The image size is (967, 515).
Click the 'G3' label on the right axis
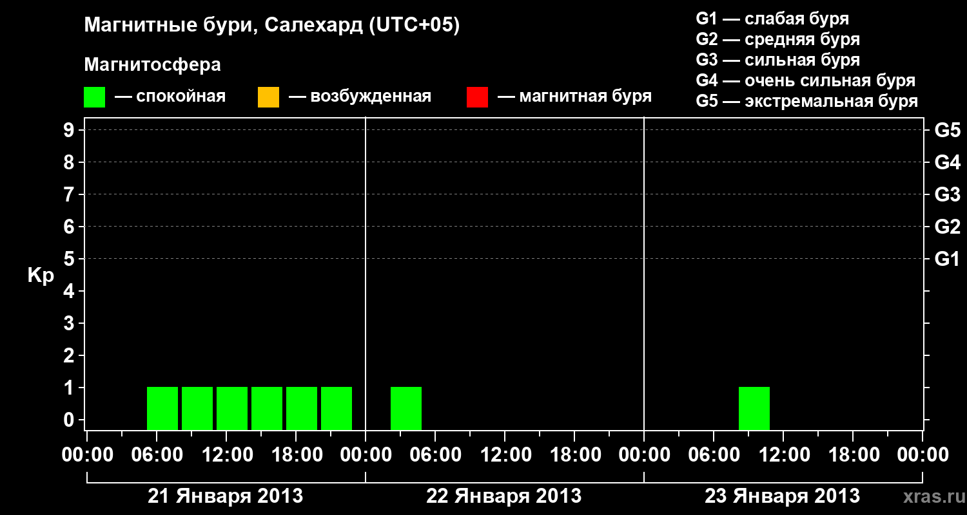tap(948, 194)
